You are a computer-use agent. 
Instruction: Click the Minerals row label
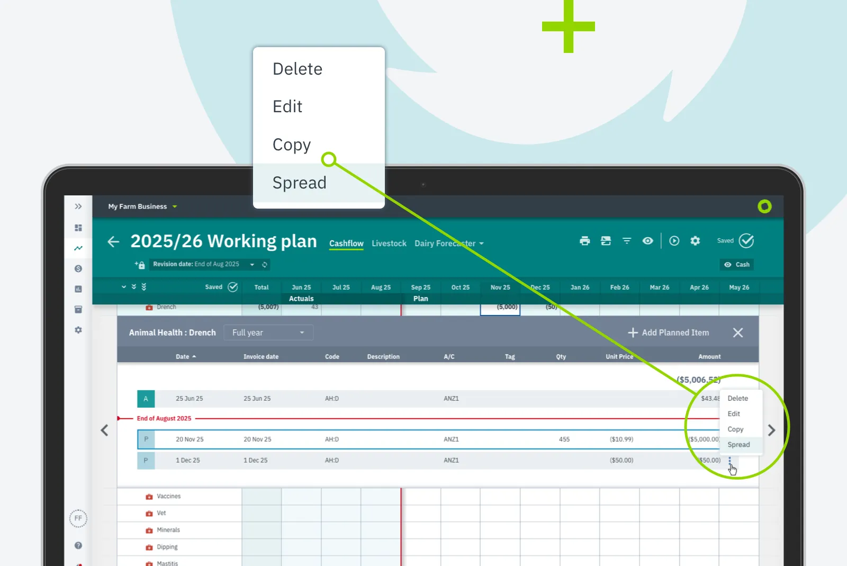168,530
